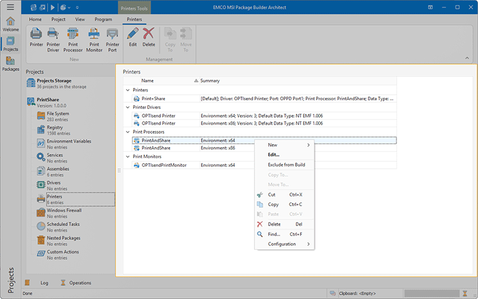
Task: Collapse the Print Monitors group
Action: 128,157
